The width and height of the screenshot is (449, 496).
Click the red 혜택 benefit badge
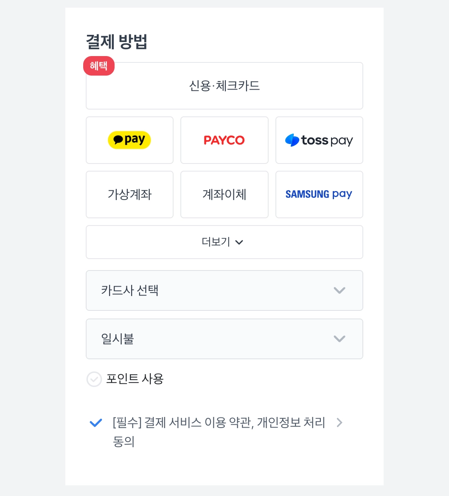98,66
